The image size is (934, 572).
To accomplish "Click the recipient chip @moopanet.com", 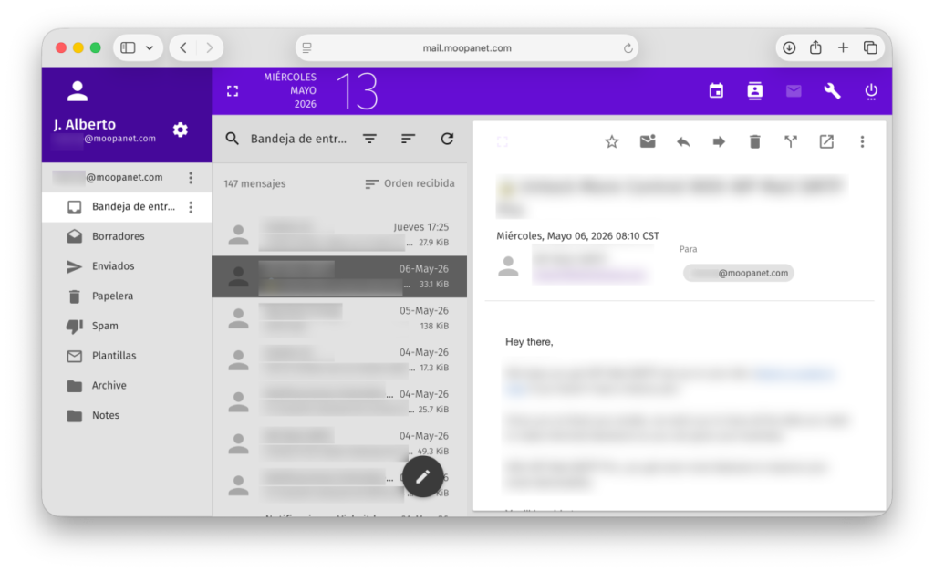I will [x=739, y=273].
